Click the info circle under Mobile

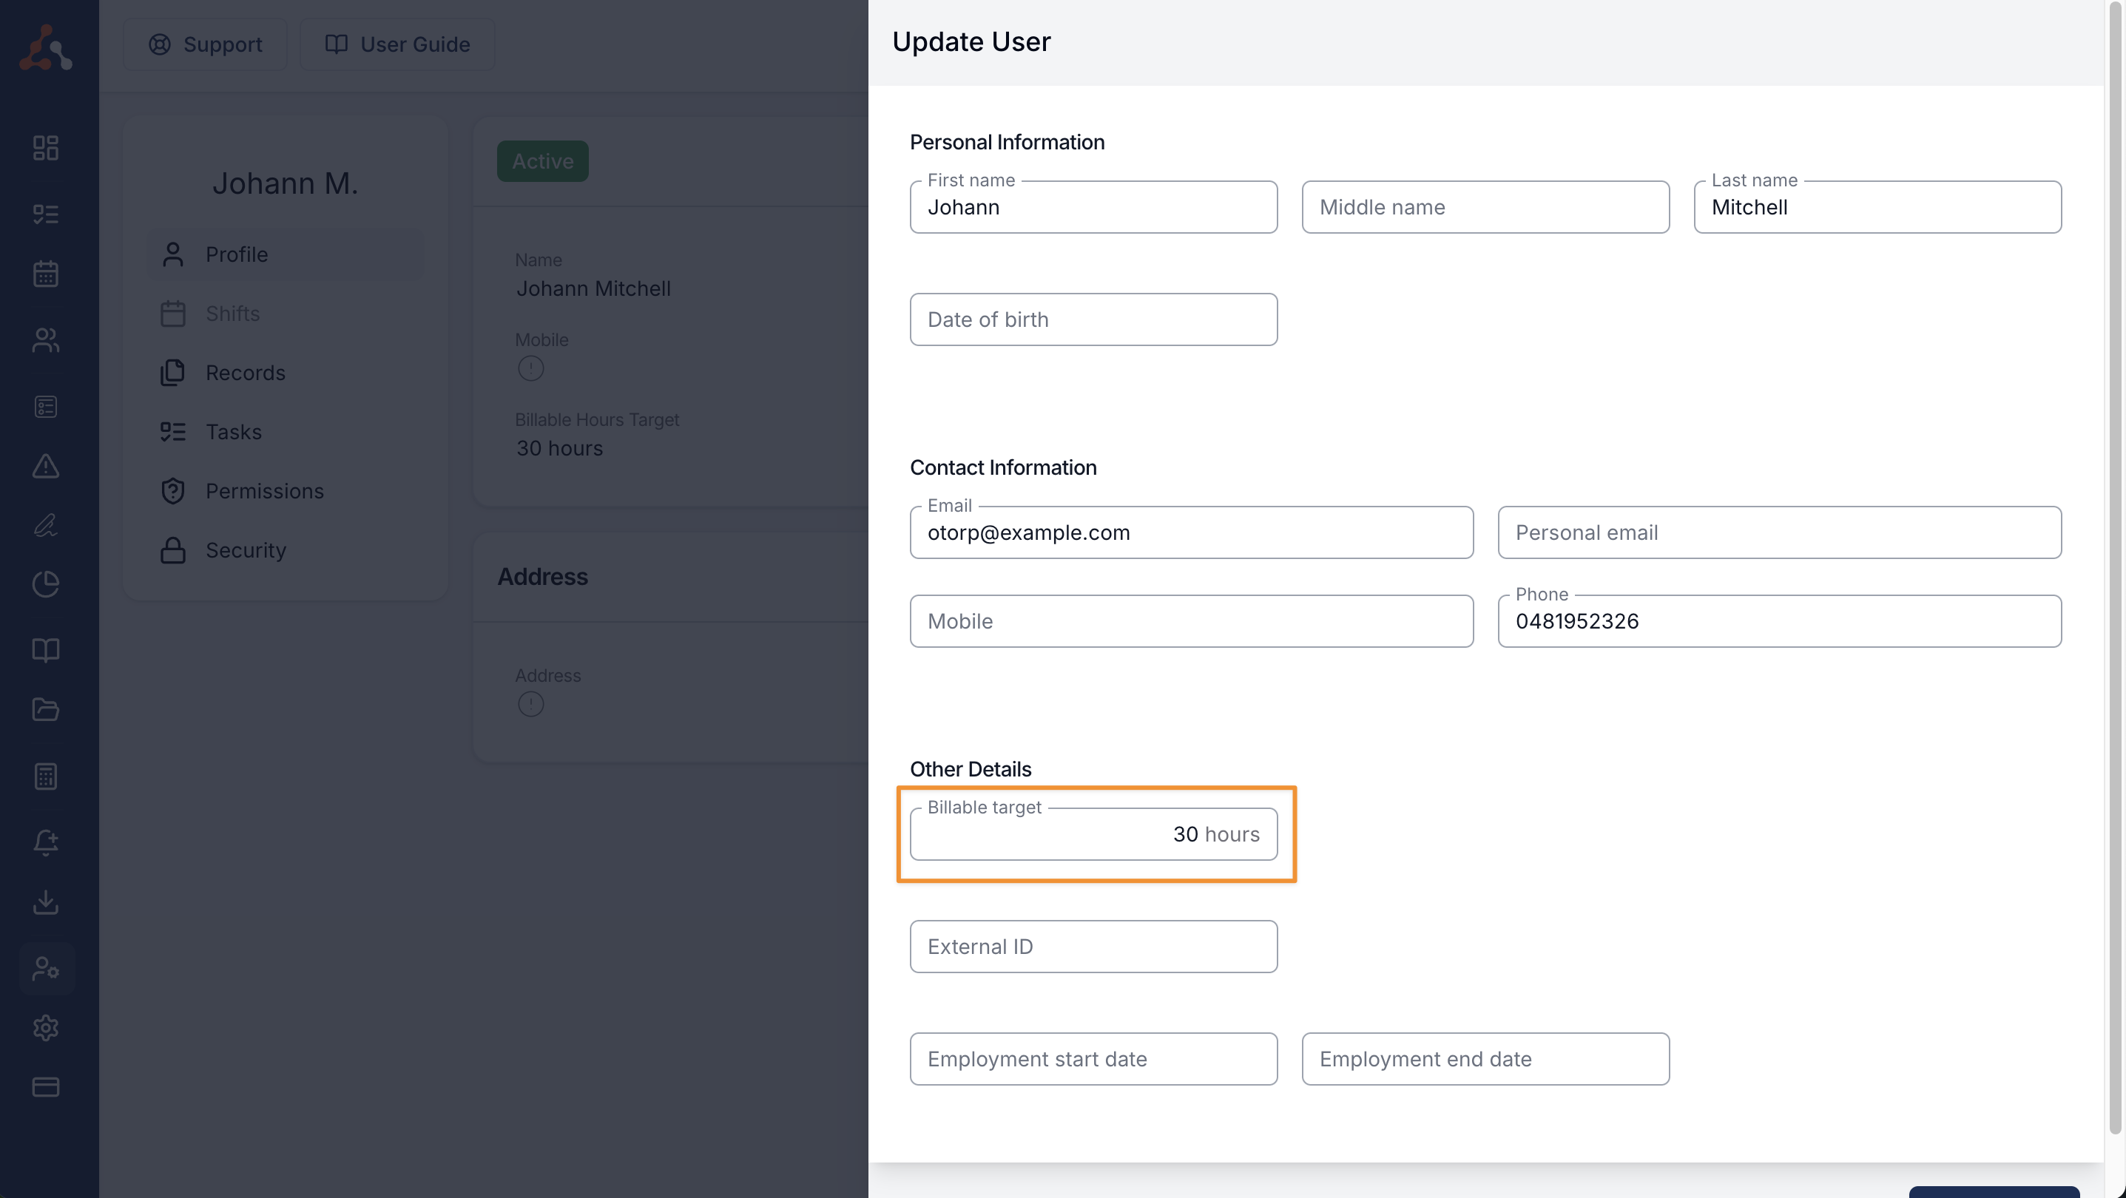pyautogui.click(x=530, y=368)
